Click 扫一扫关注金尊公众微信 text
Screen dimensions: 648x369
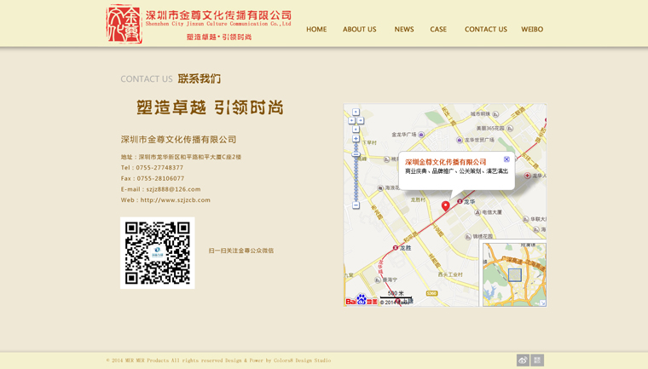tap(241, 251)
